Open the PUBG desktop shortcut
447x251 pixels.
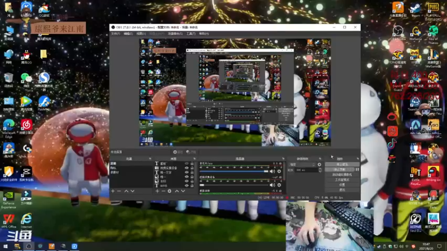point(433,11)
